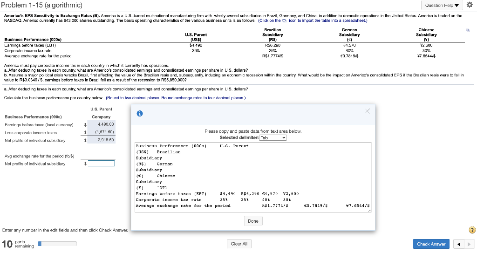The width and height of the screenshot is (477, 253).
Task: Click 'Please copy and paste data' dialog text
Action: pos(253,131)
